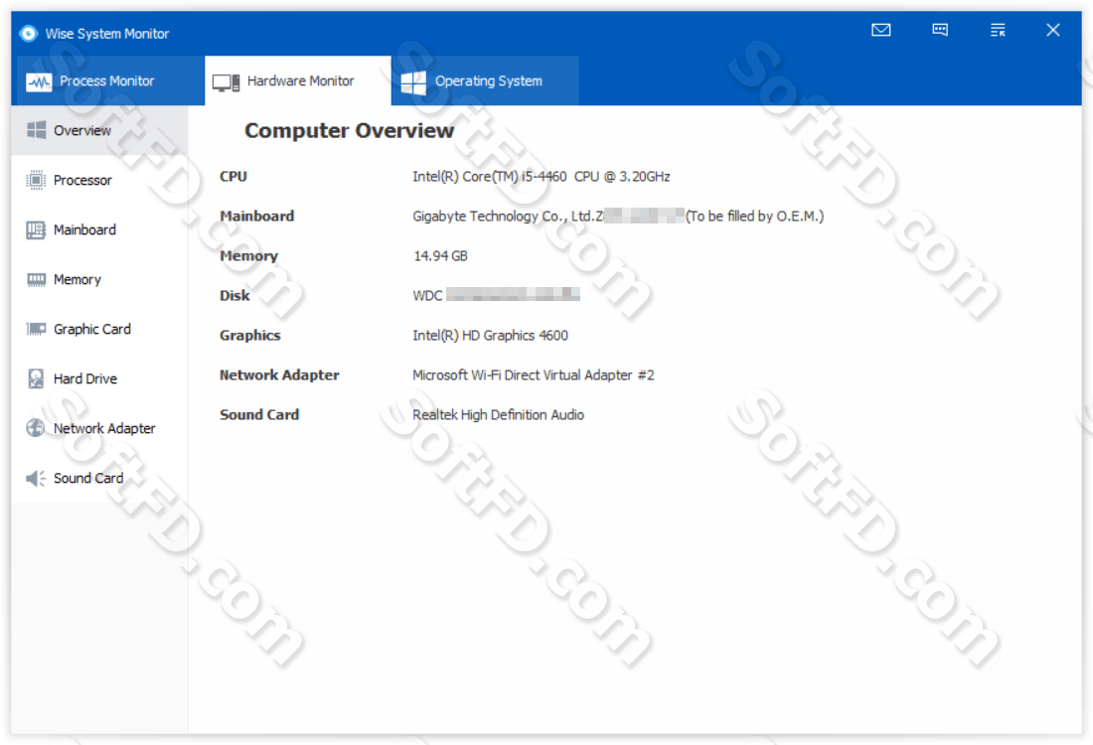1093x745 pixels.
Task: Select Network Adapter in sidebar
Action: (x=99, y=428)
